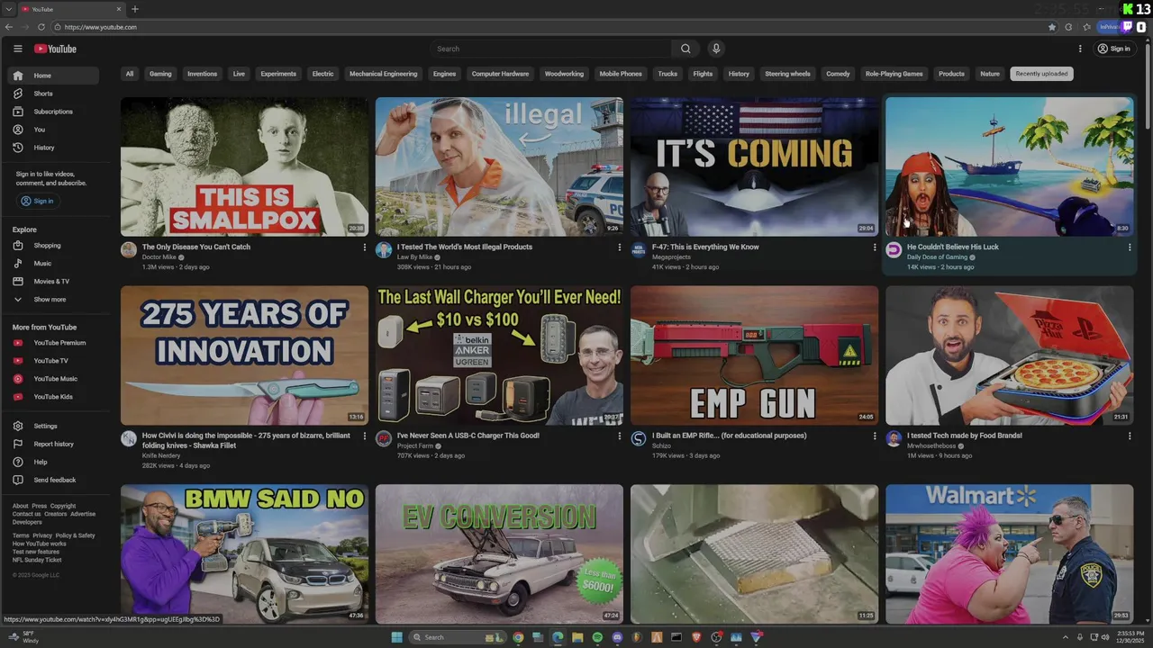1153x648 pixels.
Task: Open options for Tech made by Food Brands video
Action: click(x=1130, y=436)
